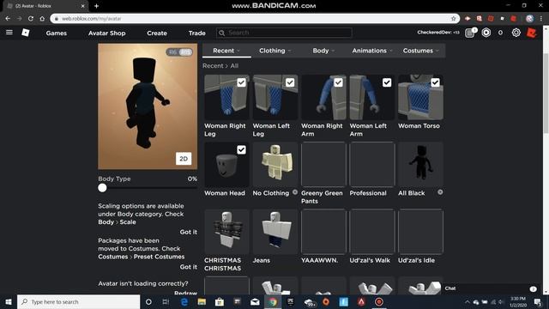Uncheck Woman Right Arm item

(x=338, y=82)
